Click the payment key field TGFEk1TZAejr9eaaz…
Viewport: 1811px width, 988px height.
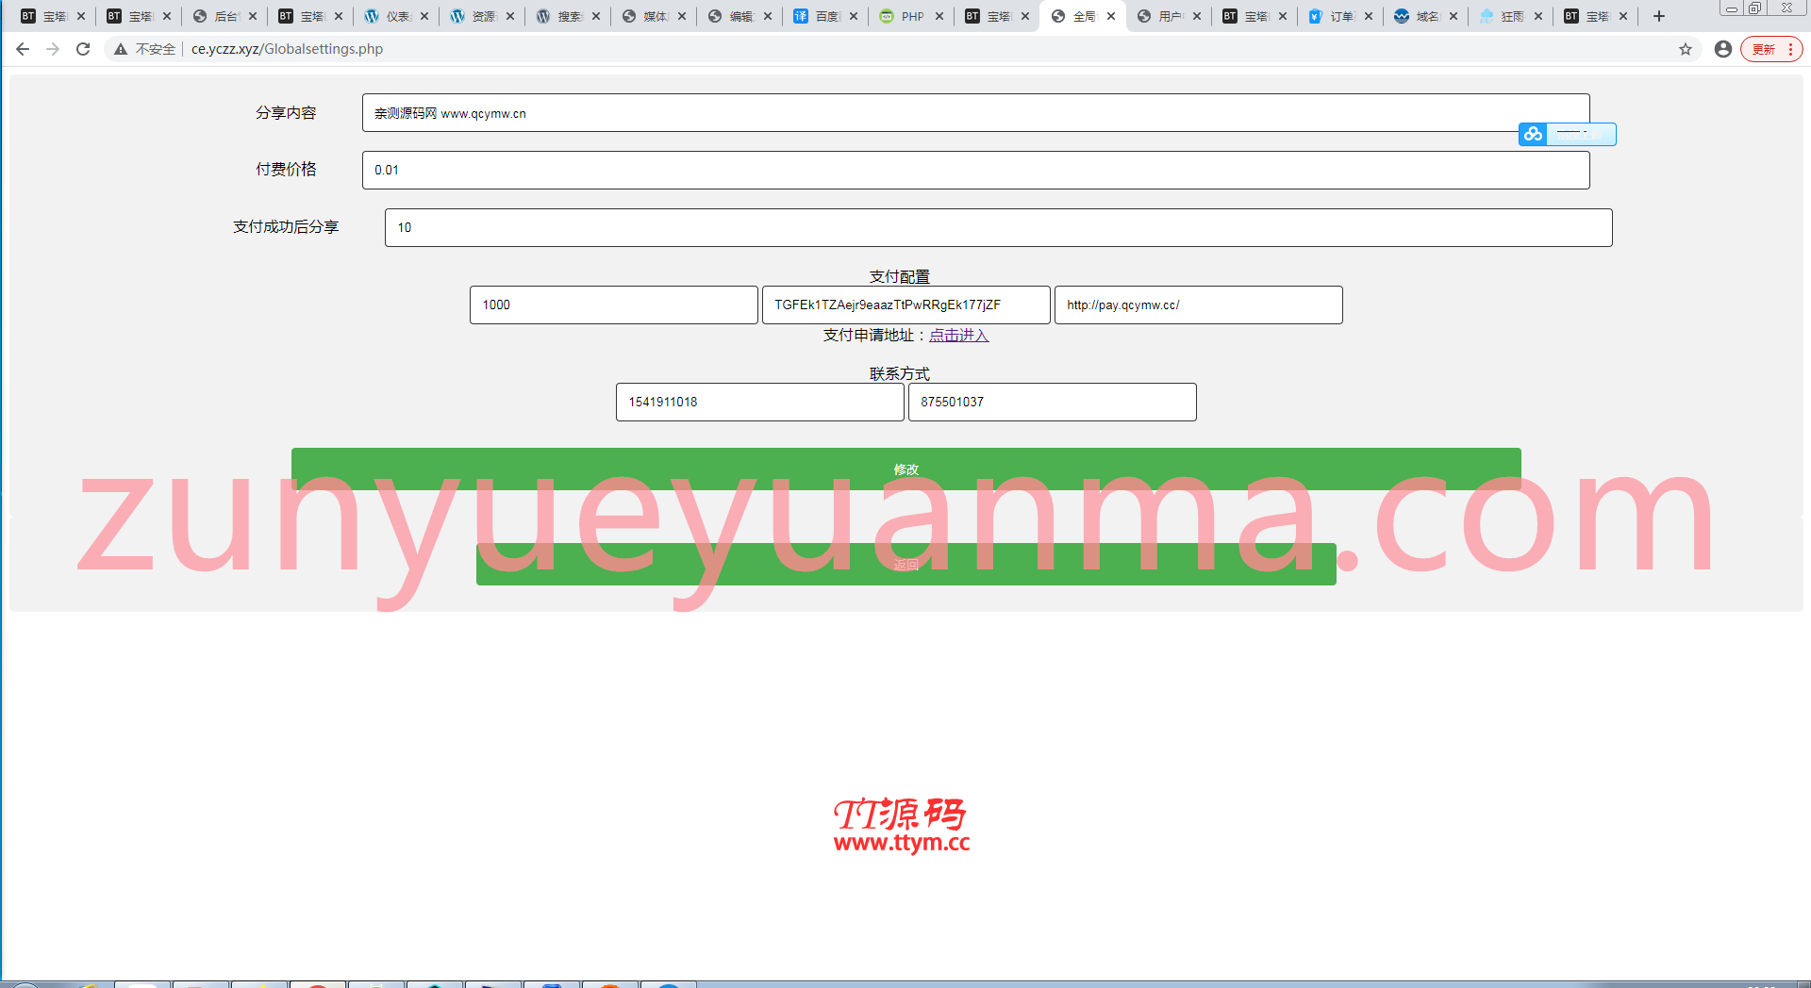point(905,305)
